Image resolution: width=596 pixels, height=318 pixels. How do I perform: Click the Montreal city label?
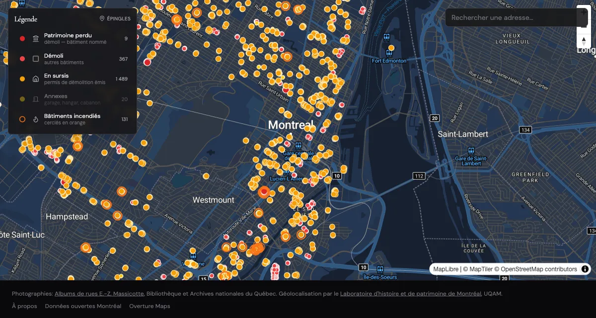(x=291, y=125)
